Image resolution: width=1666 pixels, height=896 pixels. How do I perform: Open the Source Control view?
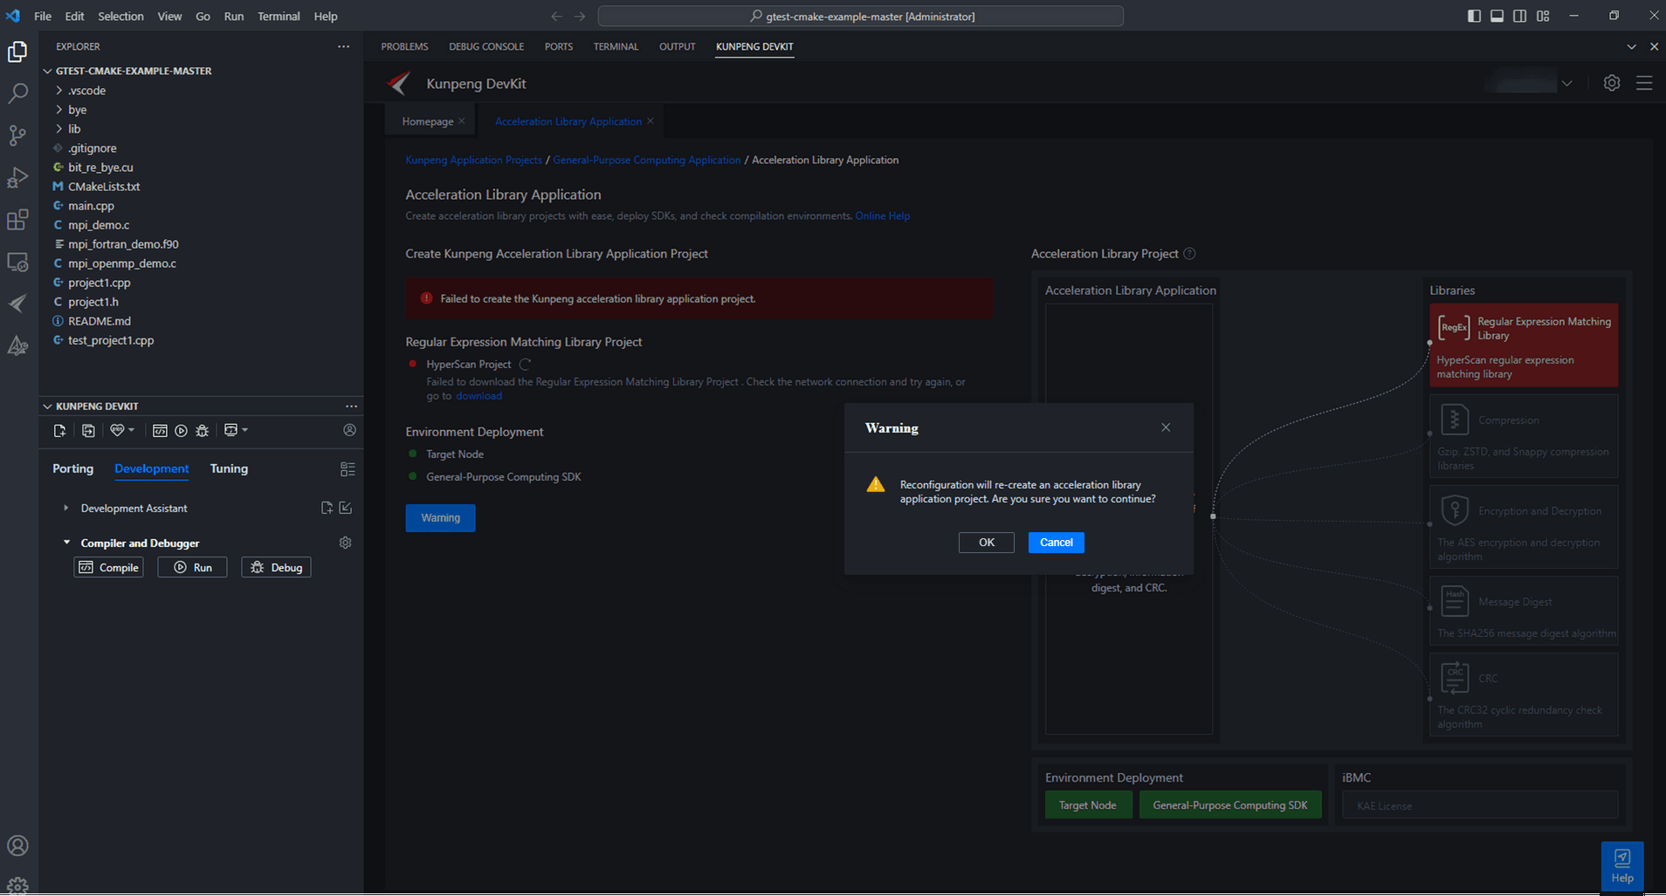(17, 135)
